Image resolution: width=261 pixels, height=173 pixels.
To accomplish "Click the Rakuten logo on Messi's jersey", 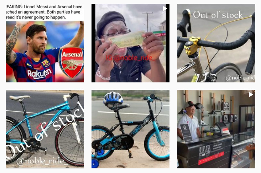I will coord(40,73).
